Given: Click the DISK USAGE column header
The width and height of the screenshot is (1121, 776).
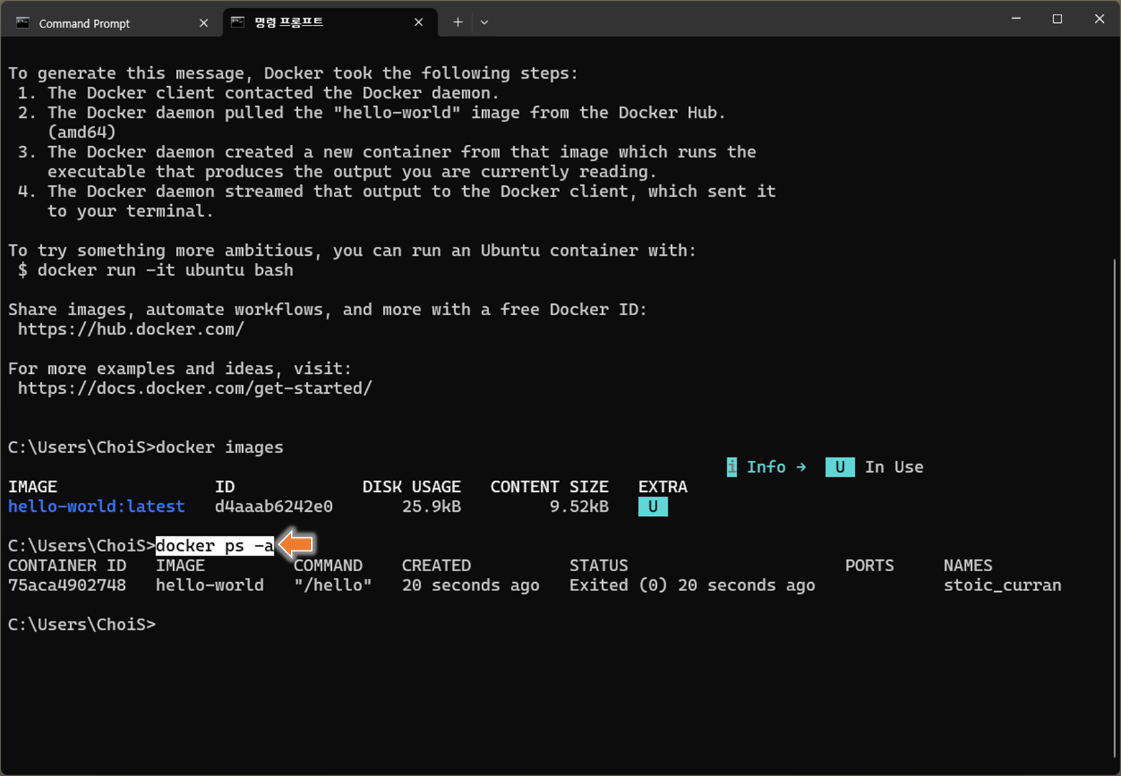Looking at the screenshot, I should (412, 487).
